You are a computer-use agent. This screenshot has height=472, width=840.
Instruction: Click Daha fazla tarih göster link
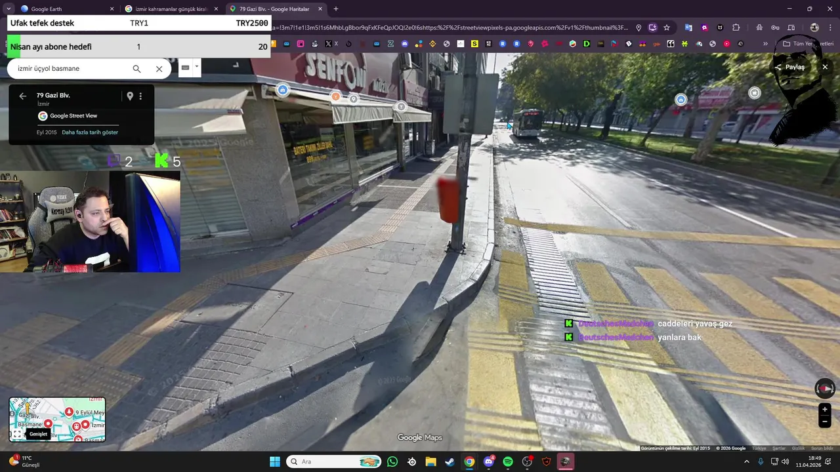pyautogui.click(x=90, y=132)
